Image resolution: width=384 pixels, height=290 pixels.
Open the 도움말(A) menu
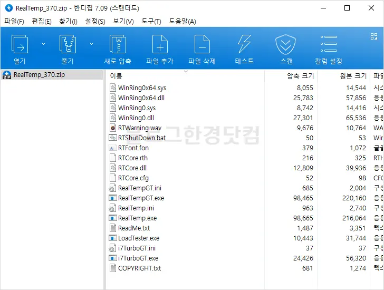tap(182, 22)
